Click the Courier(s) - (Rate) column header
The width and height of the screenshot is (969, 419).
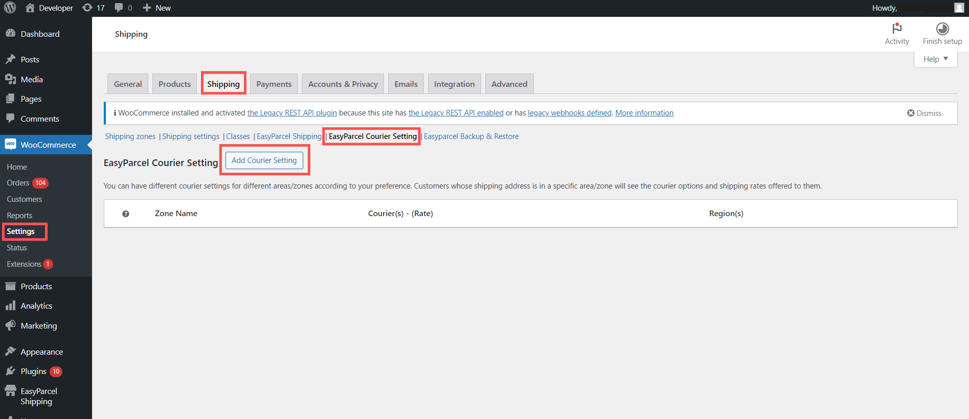[x=400, y=214]
